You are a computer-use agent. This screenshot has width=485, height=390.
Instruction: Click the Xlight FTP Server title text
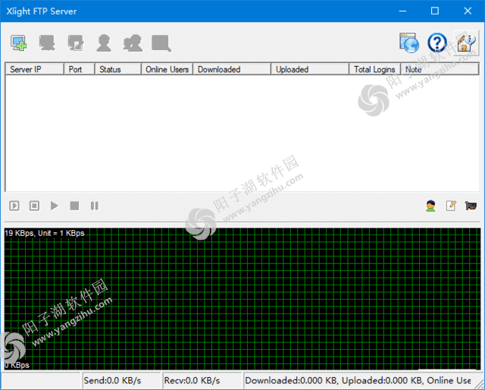(41, 11)
